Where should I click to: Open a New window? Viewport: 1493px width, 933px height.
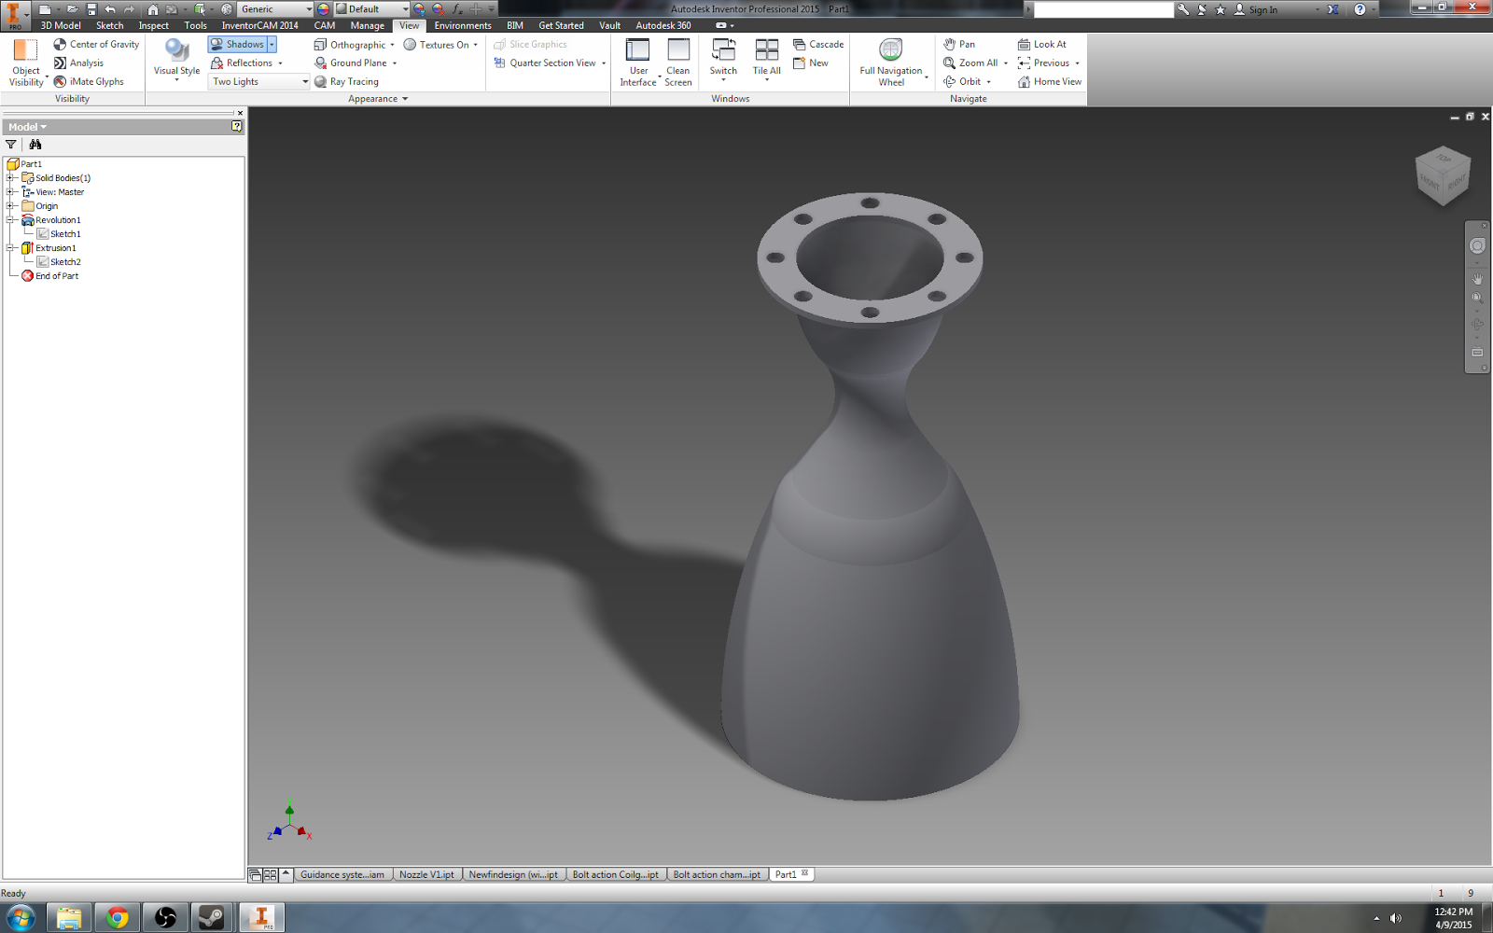pyautogui.click(x=811, y=63)
